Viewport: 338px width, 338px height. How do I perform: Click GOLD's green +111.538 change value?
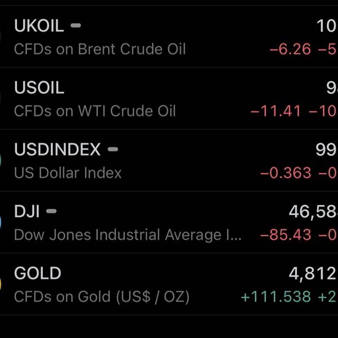click(x=275, y=297)
